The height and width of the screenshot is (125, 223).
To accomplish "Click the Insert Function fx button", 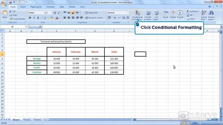I will 40,27.
